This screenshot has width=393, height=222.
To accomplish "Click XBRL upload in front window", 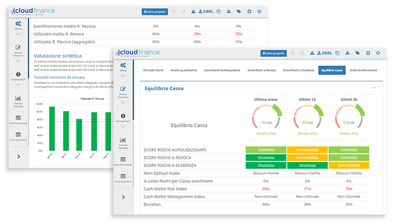I will point(325,53).
